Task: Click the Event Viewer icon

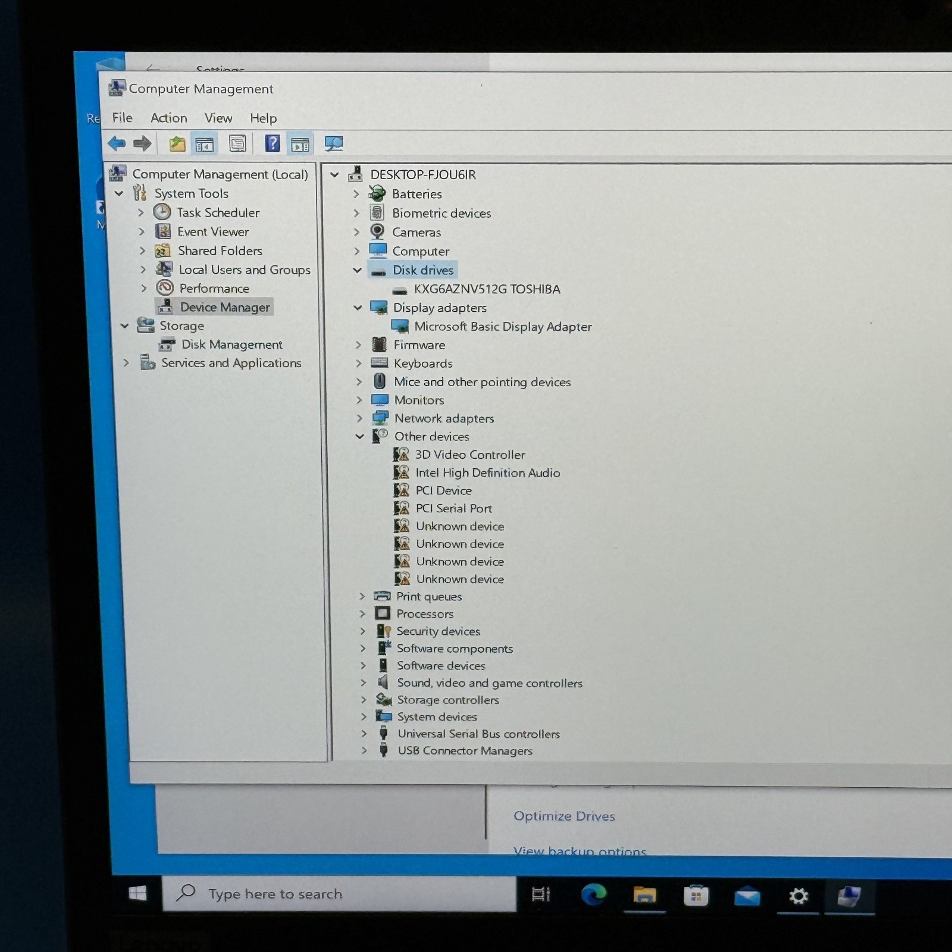Action: pos(163,231)
